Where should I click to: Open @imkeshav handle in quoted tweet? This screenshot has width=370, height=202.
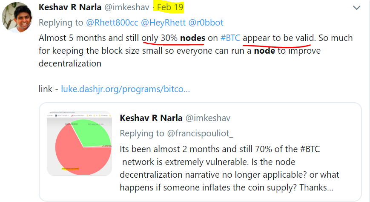208,118
